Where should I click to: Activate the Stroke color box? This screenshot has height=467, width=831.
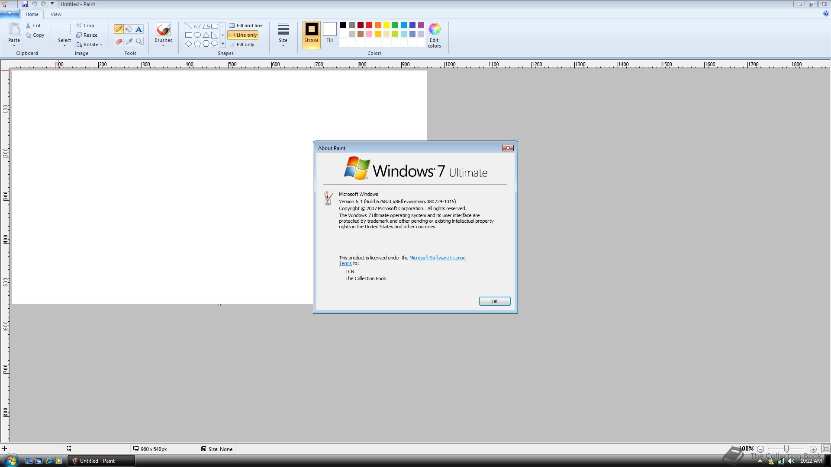point(311,35)
